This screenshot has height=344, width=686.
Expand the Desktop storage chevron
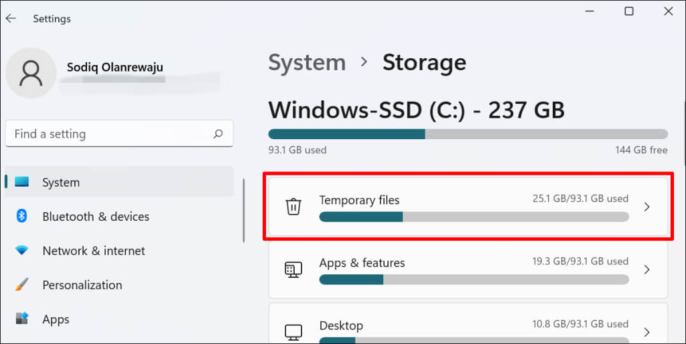[x=646, y=332]
